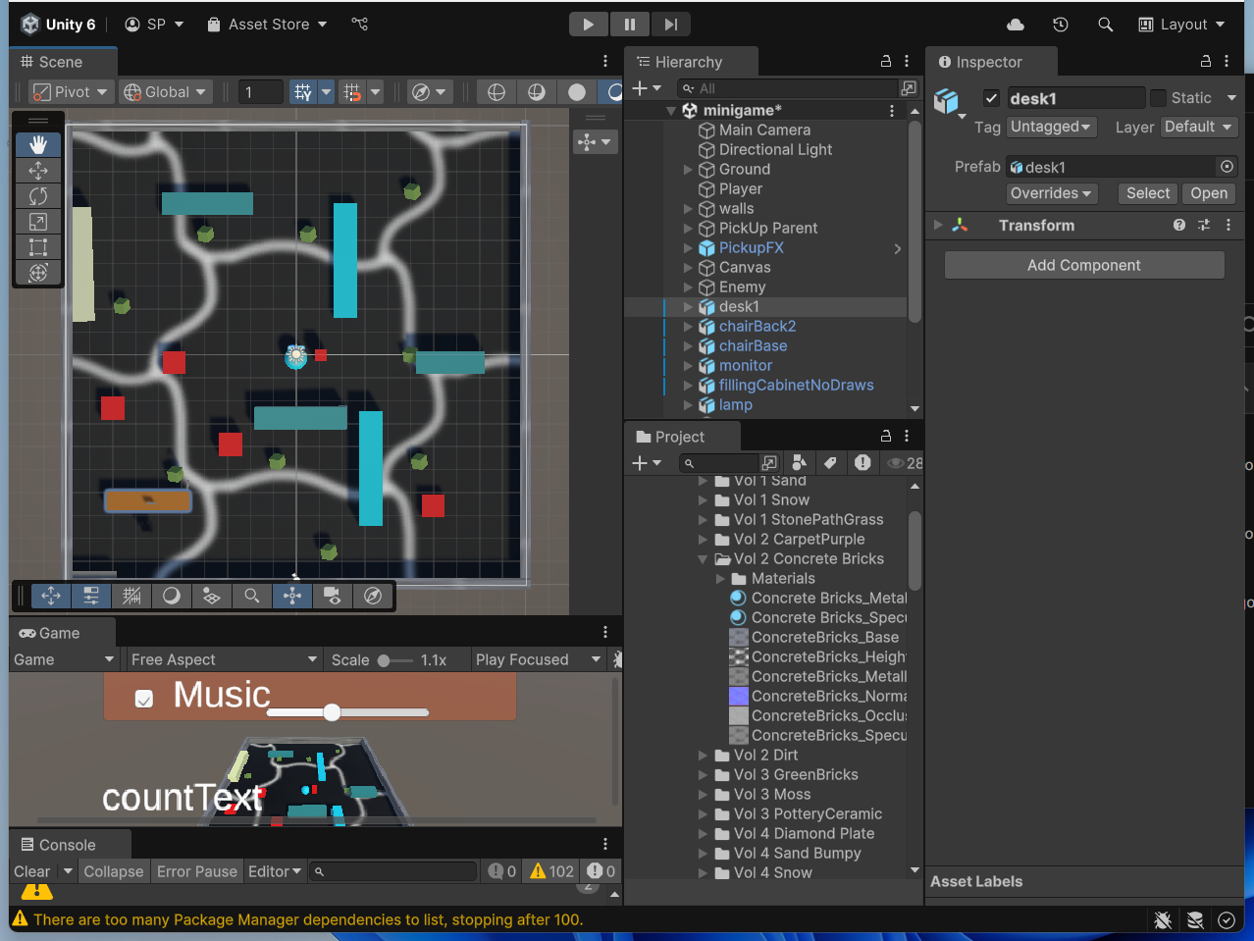The width and height of the screenshot is (1254, 941).
Task: Open the Tag Untagged dropdown
Action: coord(1051,127)
